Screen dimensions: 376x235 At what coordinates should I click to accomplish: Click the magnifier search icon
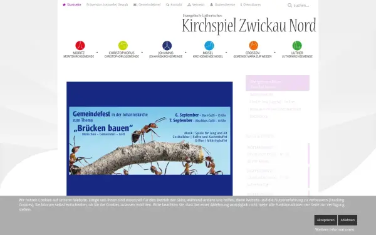290,5
